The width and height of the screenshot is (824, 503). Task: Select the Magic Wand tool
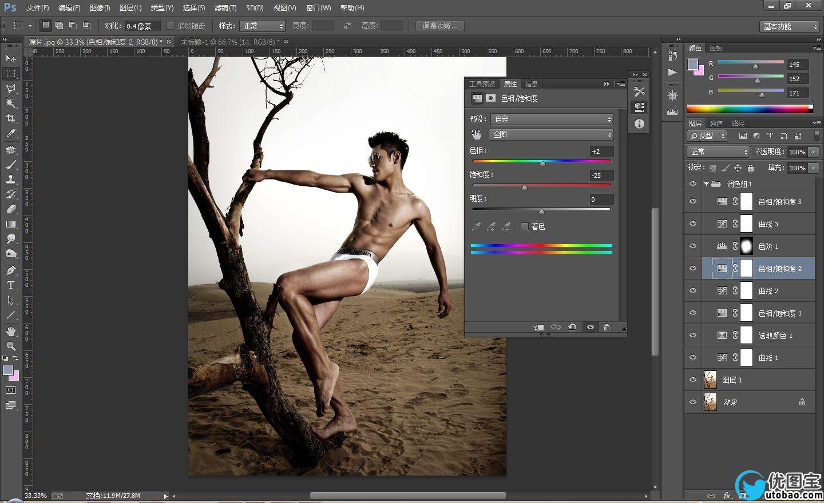pyautogui.click(x=10, y=103)
